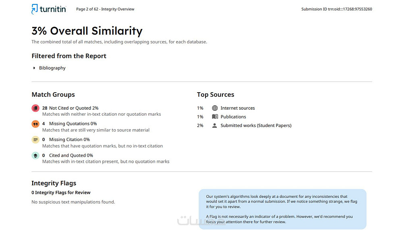Click the Turnitin logo

coord(49,9)
